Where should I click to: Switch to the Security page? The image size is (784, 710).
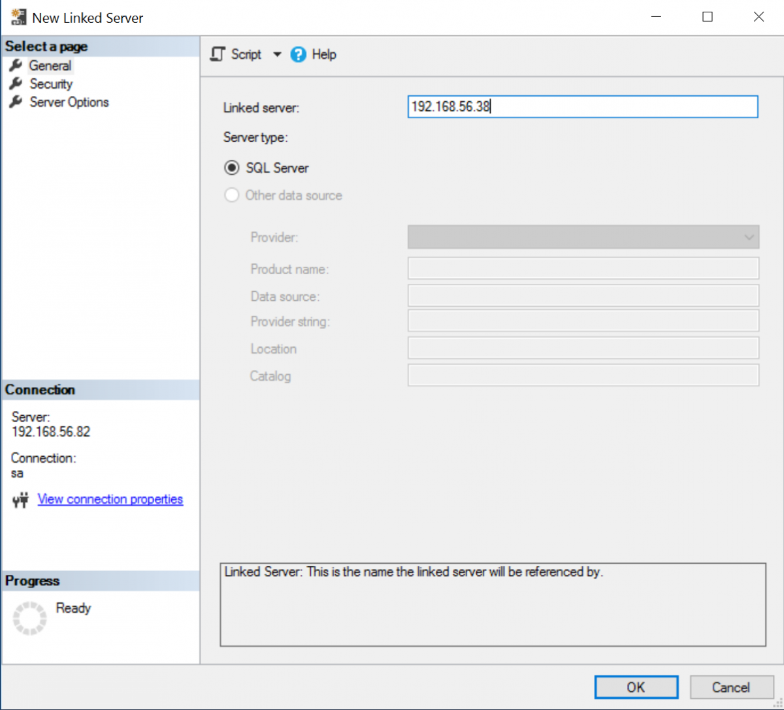(x=50, y=84)
